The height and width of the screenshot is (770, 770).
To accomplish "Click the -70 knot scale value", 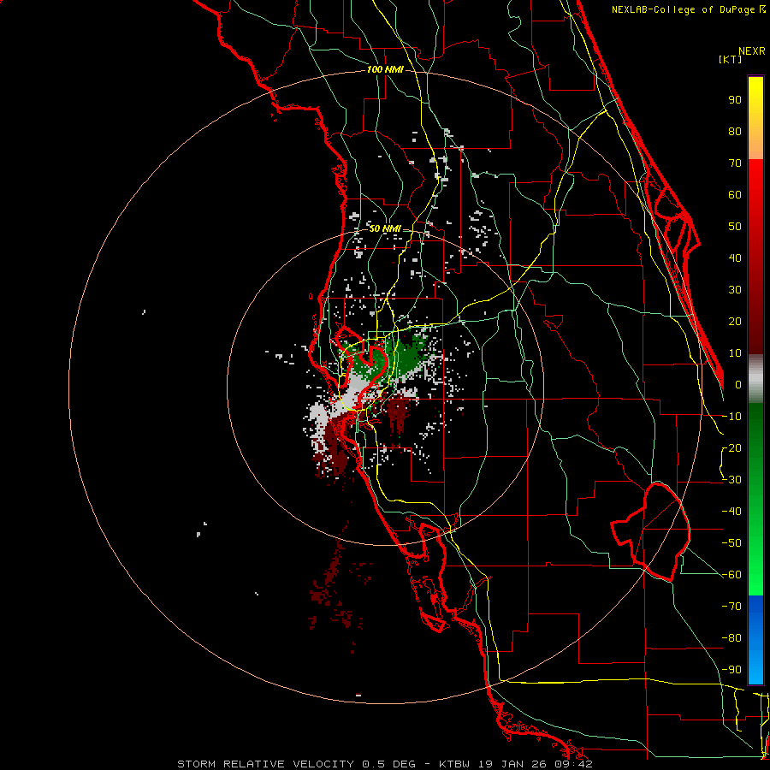I will (731, 607).
